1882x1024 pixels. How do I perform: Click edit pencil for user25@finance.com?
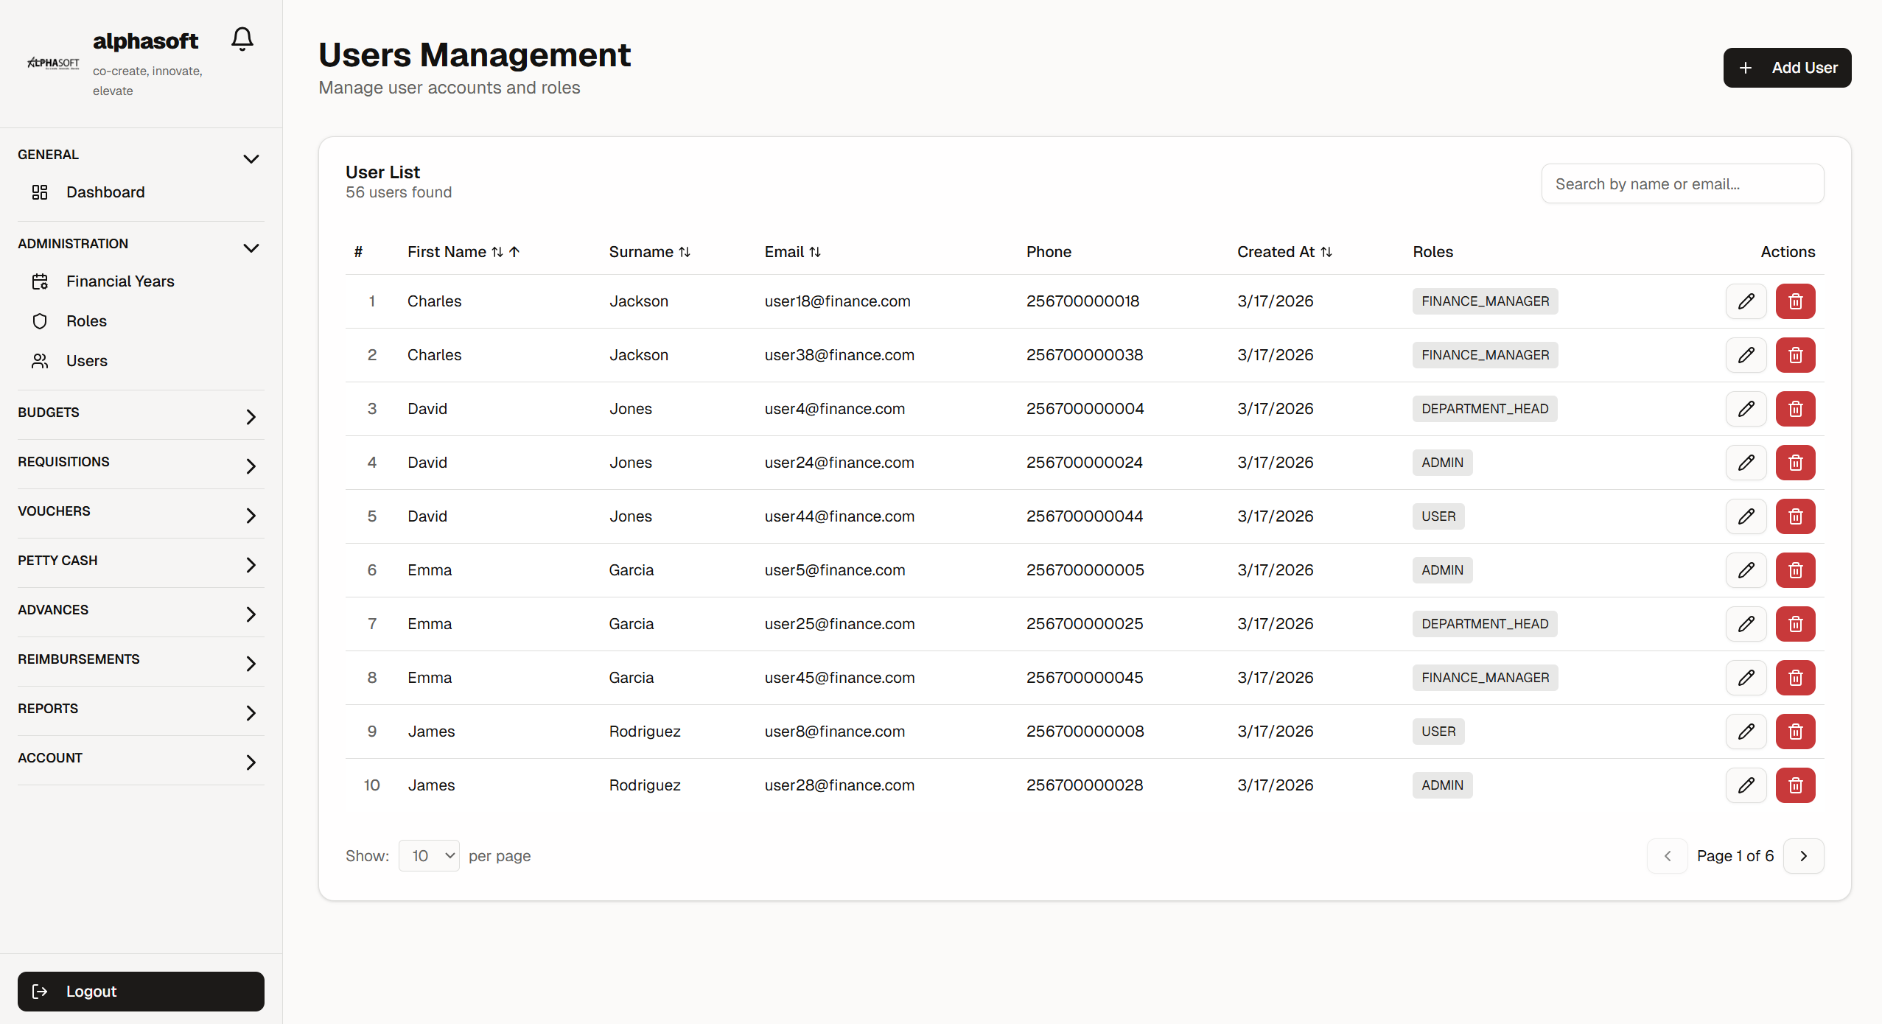[1746, 624]
